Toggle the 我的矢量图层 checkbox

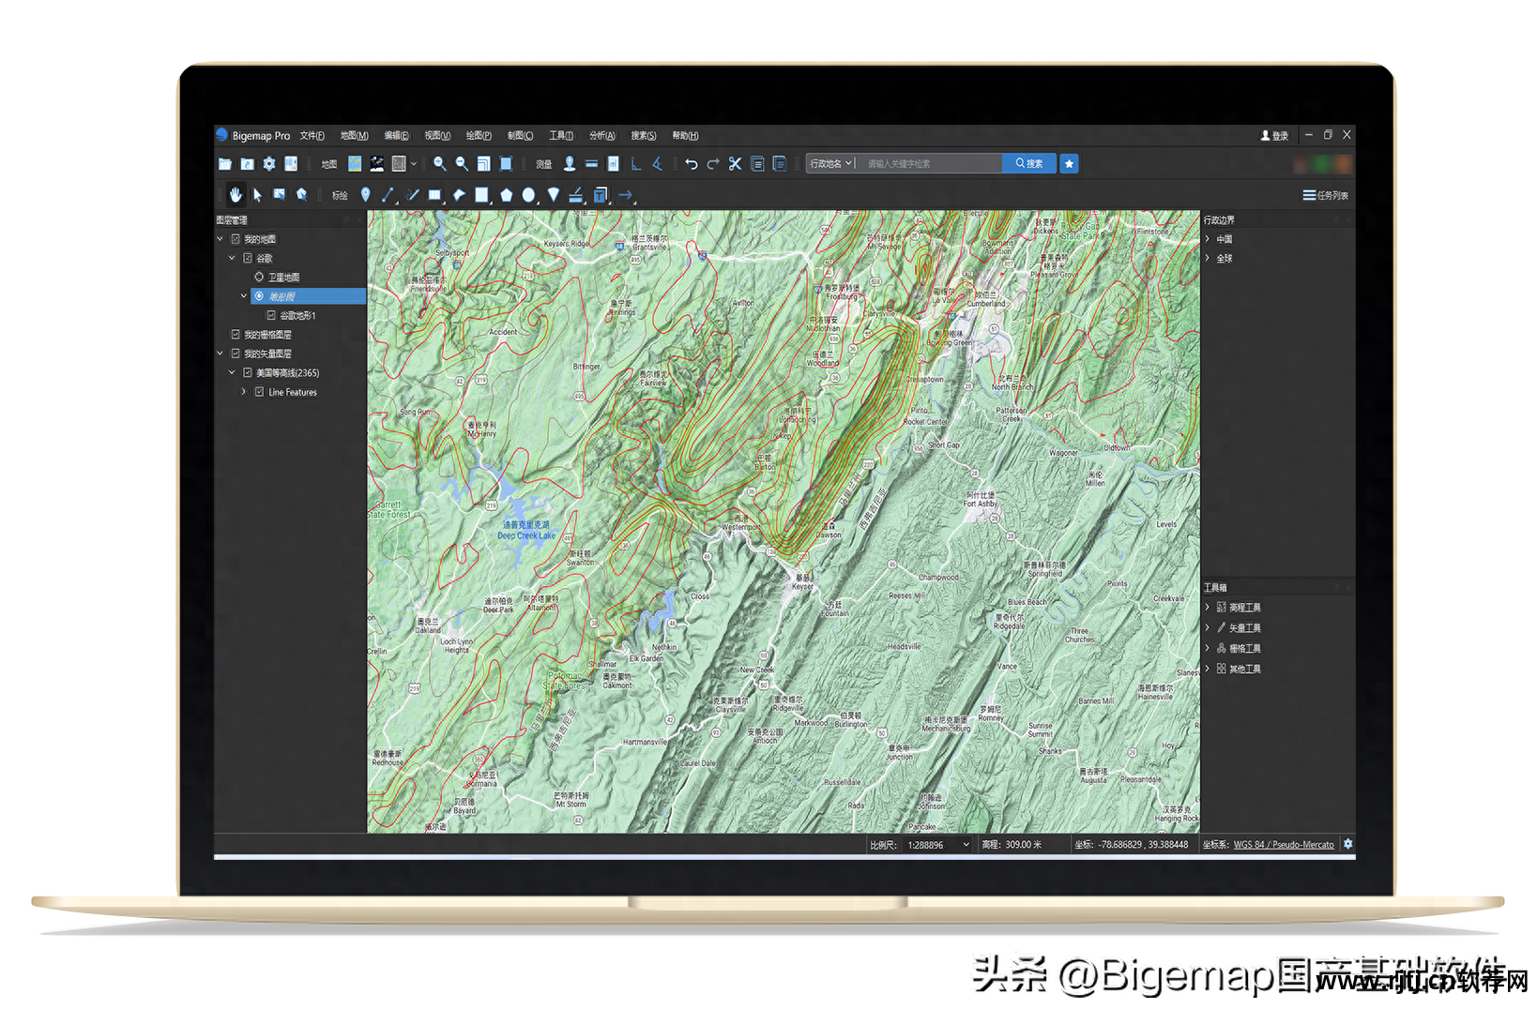tap(236, 354)
